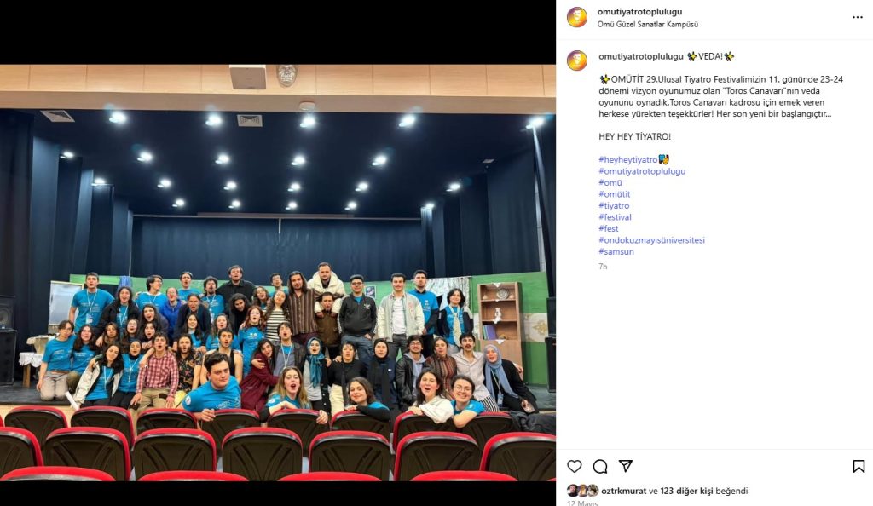Open the omutiyatrotoplulugu username in the header
Viewport: 873px width, 506px height.
pos(639,12)
